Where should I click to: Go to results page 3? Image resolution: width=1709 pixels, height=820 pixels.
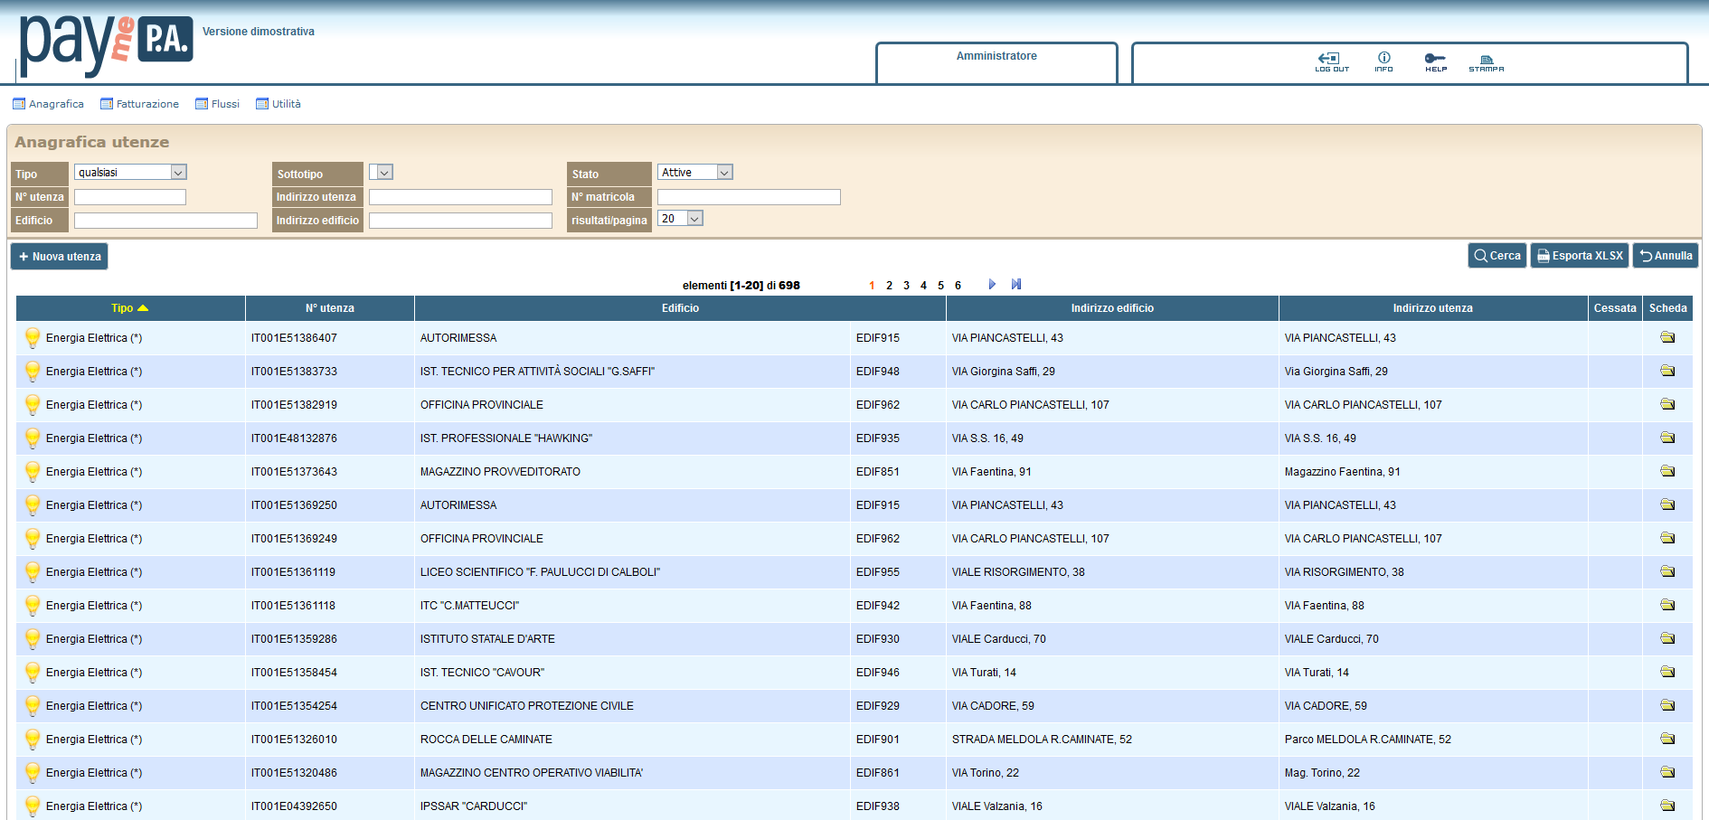906,285
